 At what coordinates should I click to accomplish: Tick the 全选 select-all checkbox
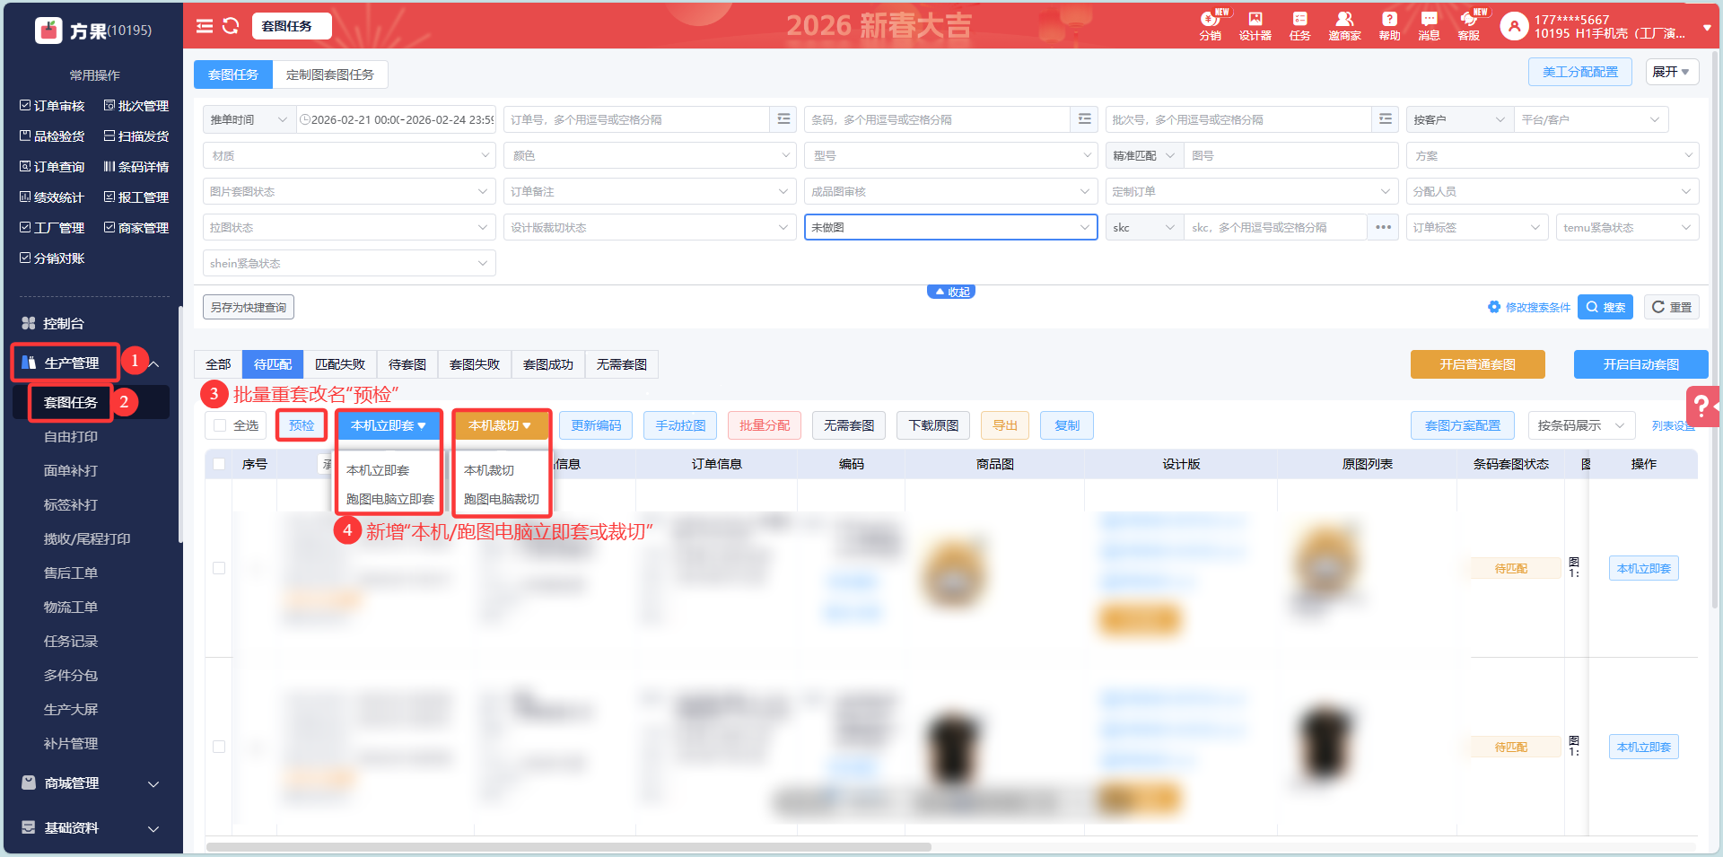pos(219,425)
